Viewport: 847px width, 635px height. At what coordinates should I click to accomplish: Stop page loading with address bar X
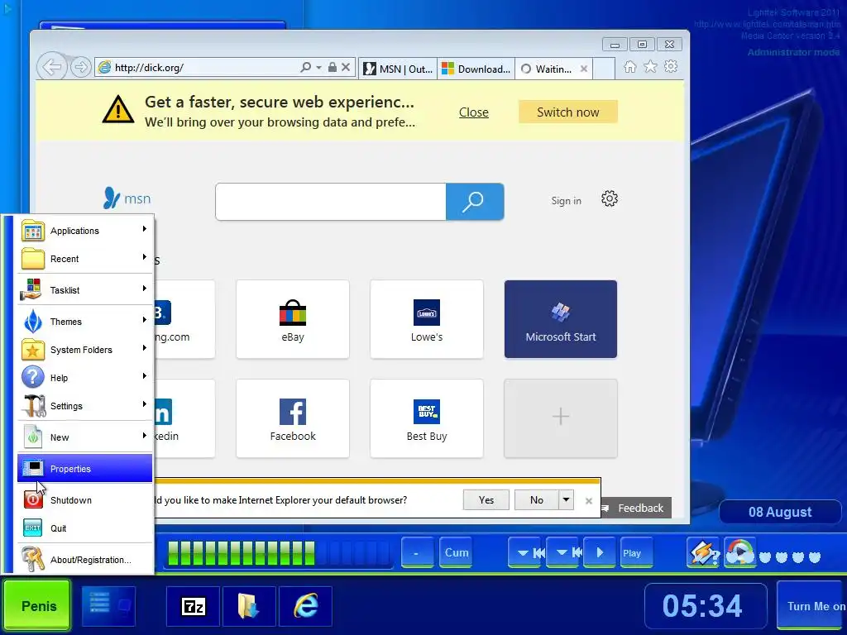[346, 67]
